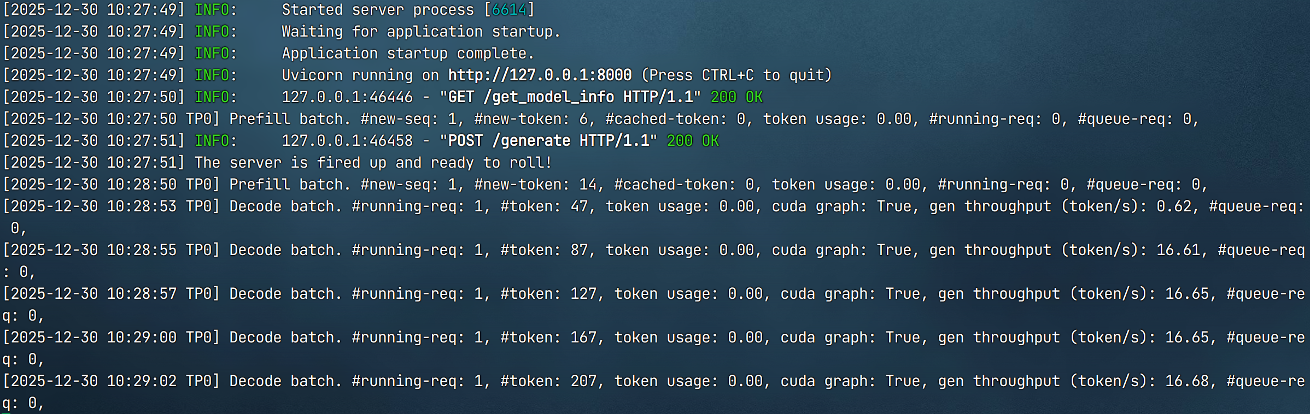Click "Waiting for application startup." log message
The image size is (1310, 414).
coord(421,32)
